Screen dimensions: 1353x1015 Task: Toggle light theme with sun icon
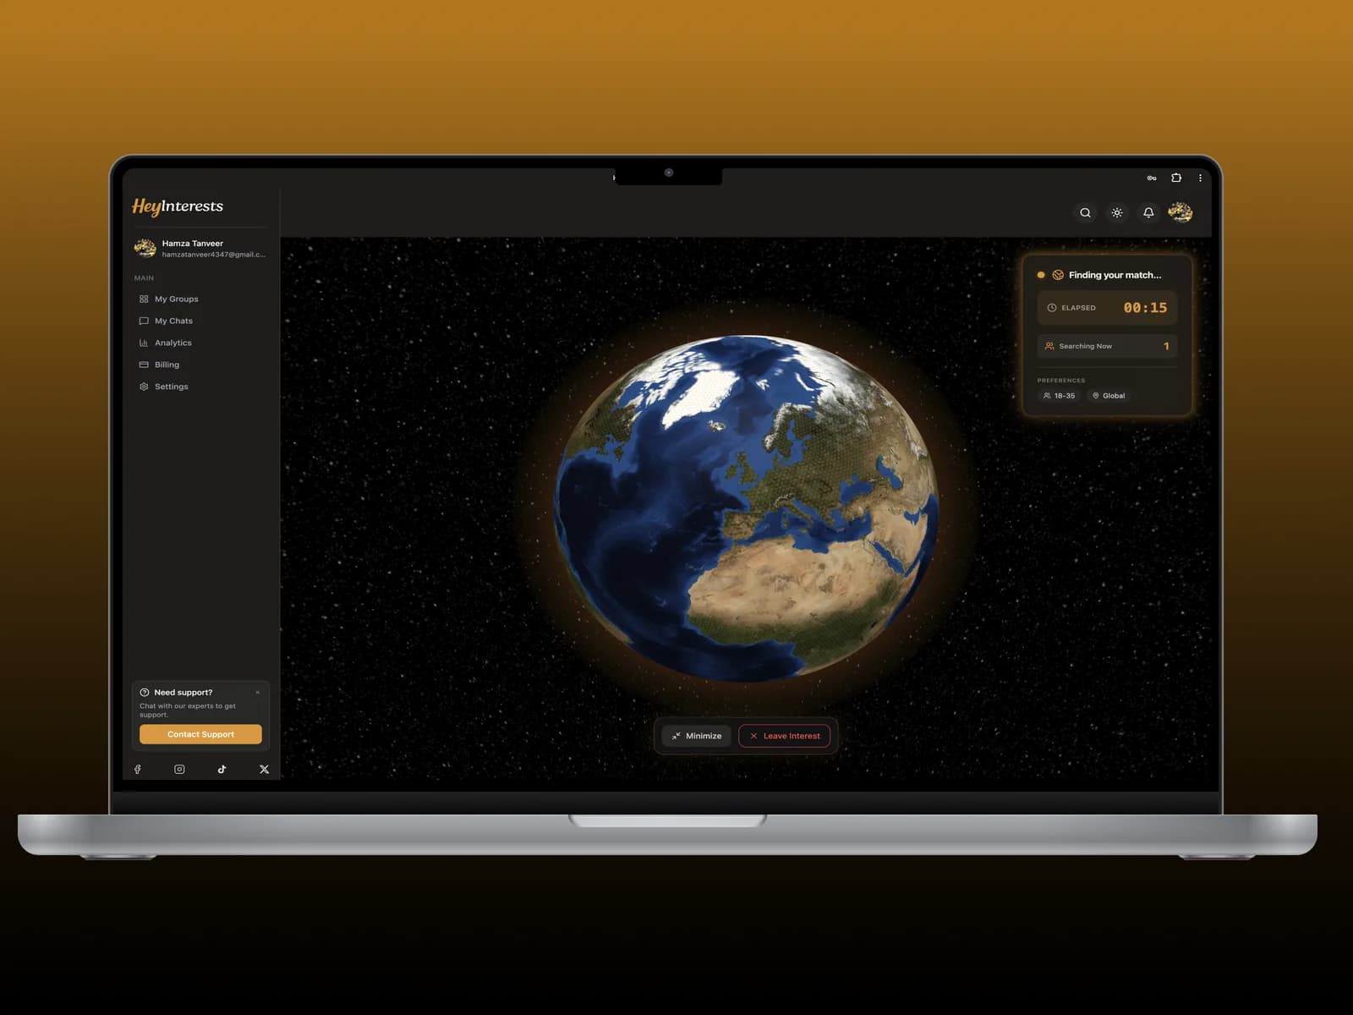click(1117, 213)
